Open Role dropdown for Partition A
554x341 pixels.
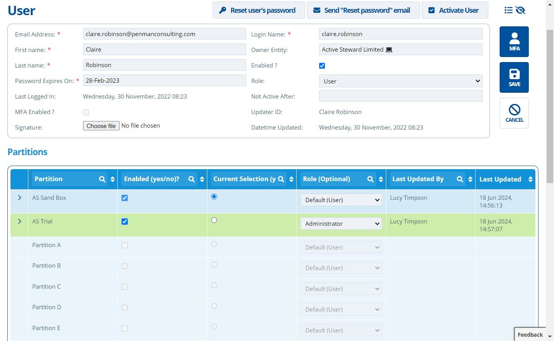coord(341,247)
